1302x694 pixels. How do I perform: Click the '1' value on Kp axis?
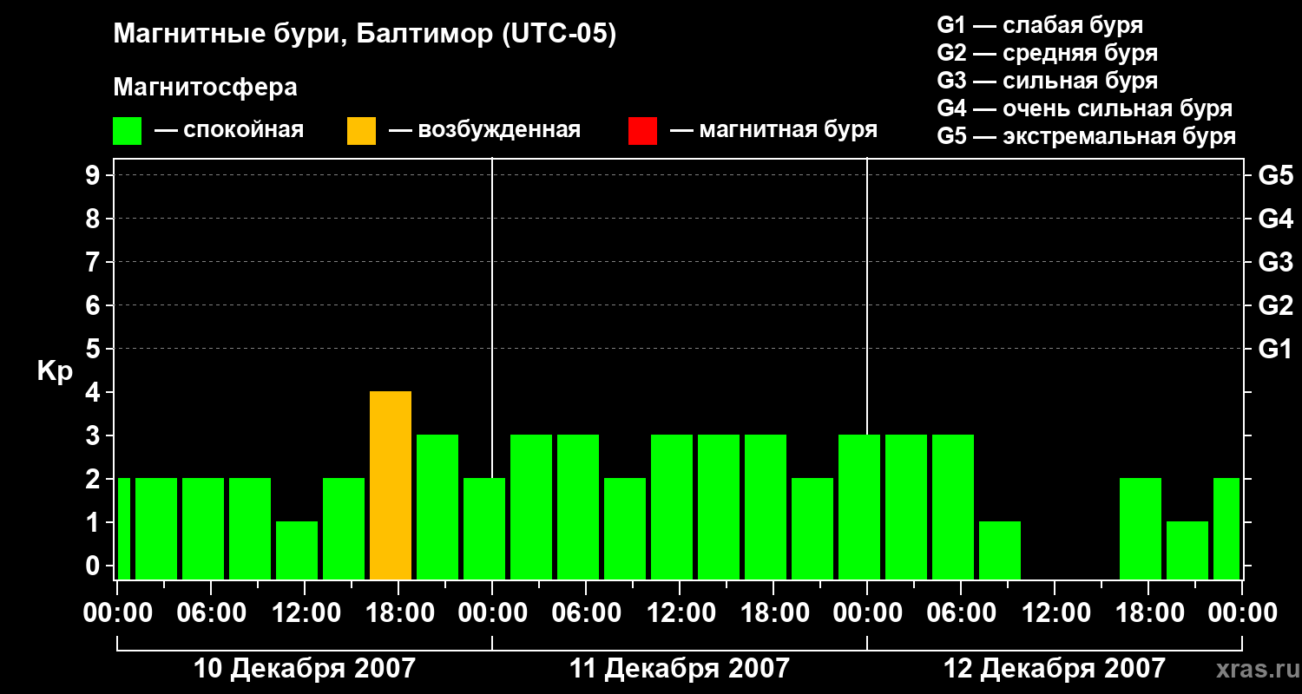pyautogui.click(x=95, y=522)
